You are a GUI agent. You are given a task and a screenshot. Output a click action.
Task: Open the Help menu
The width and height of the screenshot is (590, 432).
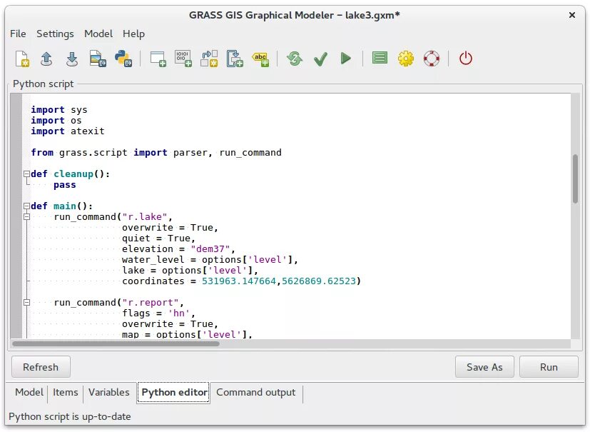(x=133, y=34)
